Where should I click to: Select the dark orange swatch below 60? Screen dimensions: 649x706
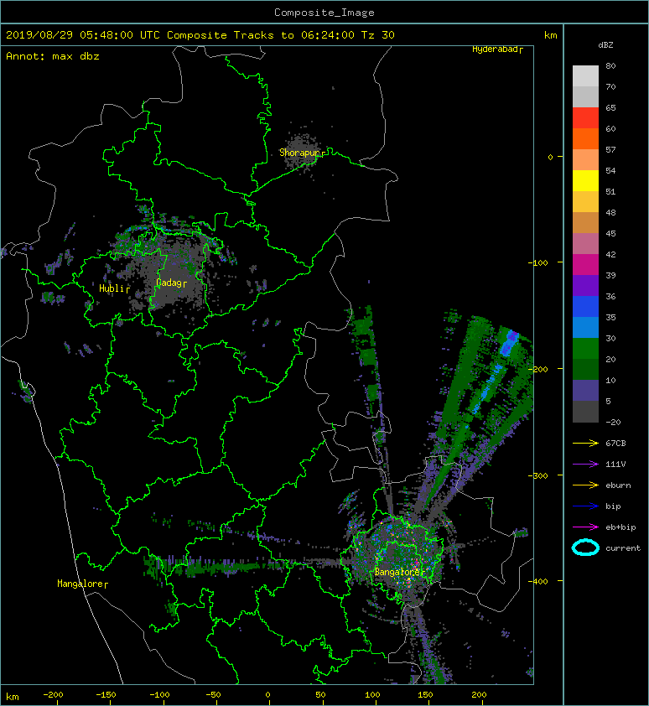click(x=585, y=138)
